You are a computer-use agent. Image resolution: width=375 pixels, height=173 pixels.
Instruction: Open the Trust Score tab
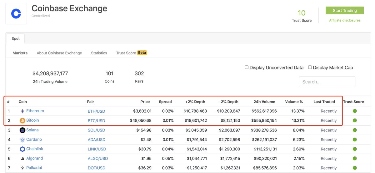[x=126, y=53]
